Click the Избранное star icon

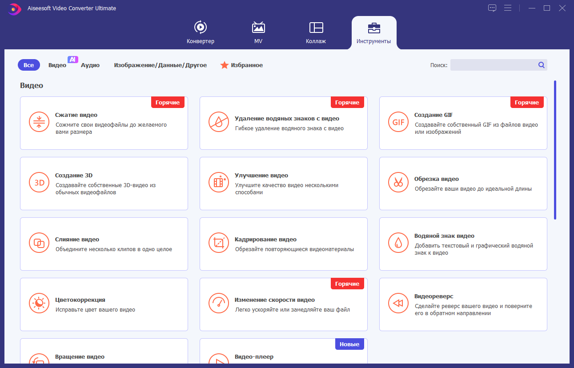225,65
